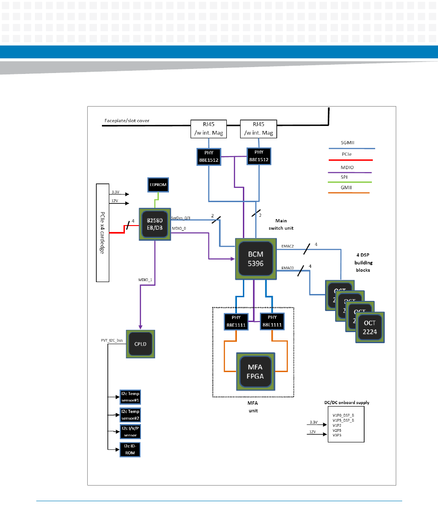
Task: Click the MDIO_1 label
Action: [145, 280]
